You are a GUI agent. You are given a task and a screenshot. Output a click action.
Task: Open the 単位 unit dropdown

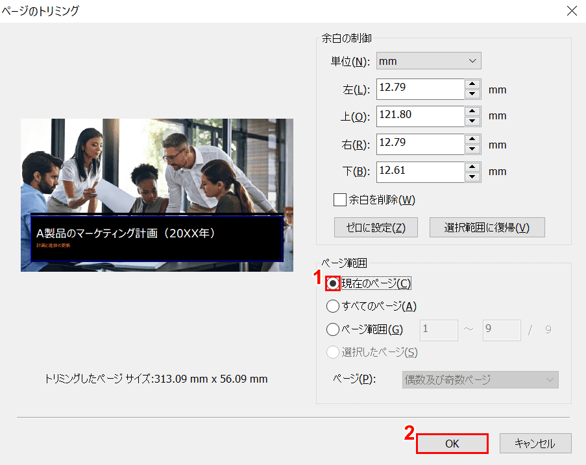pos(428,61)
